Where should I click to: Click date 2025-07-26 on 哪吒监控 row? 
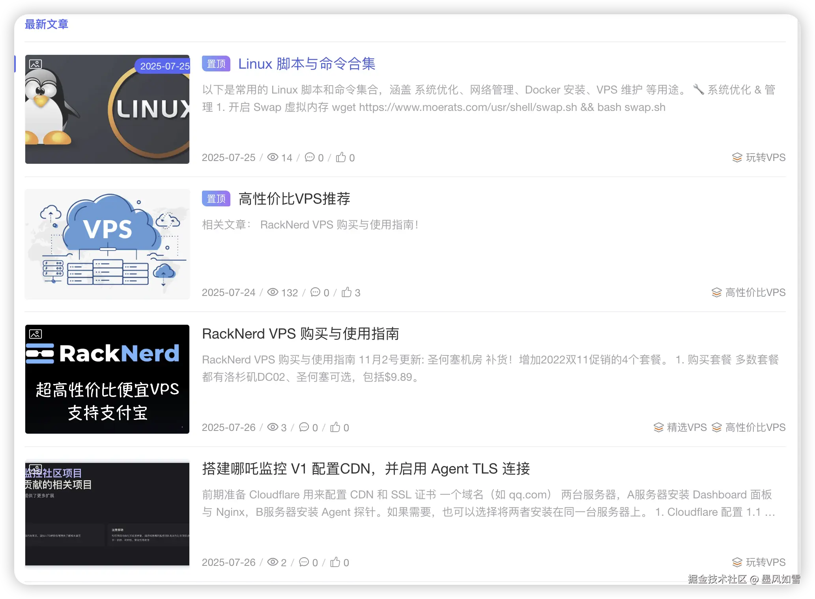(228, 563)
